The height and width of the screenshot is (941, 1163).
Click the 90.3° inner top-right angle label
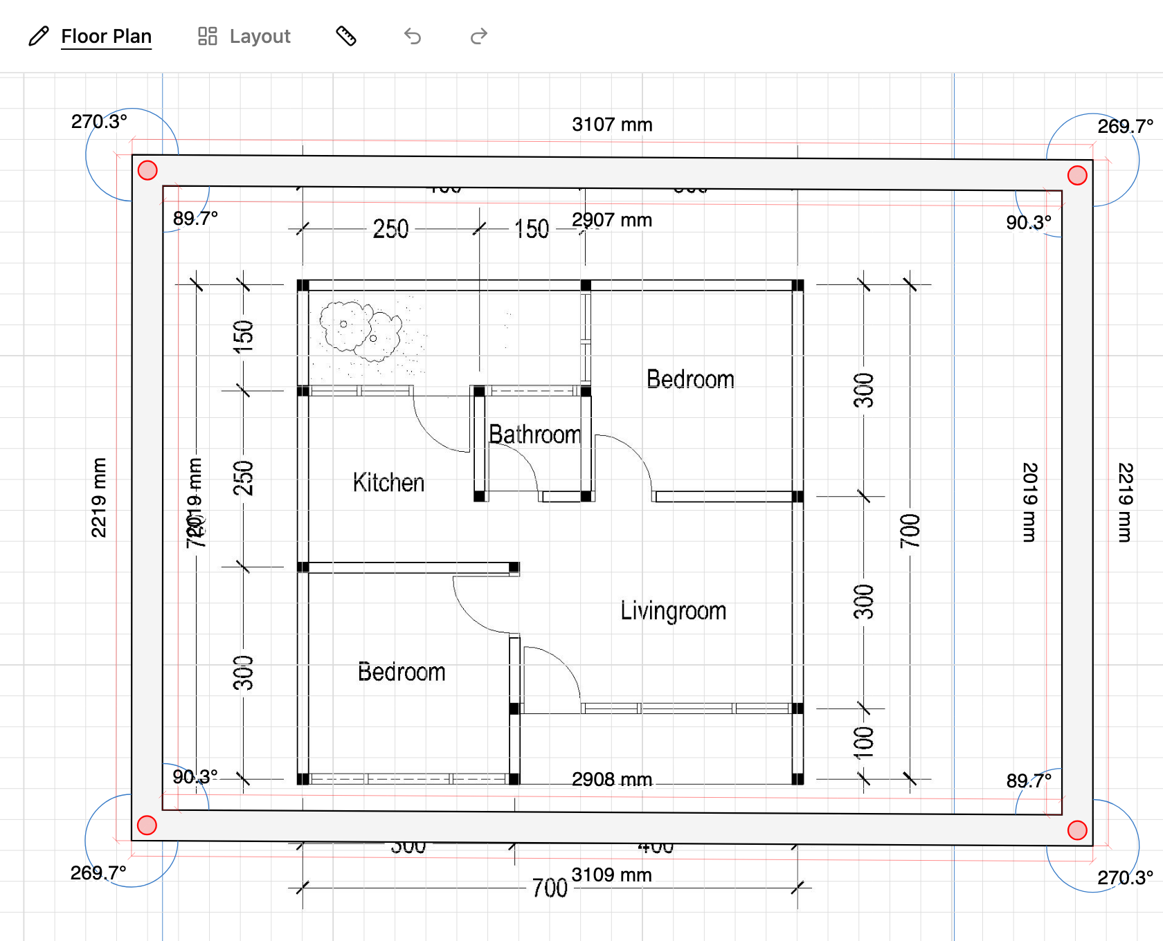pos(1029,223)
